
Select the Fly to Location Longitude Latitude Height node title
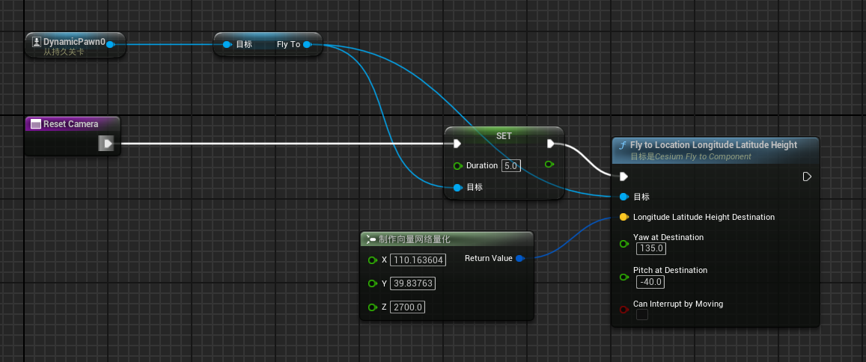(713, 144)
